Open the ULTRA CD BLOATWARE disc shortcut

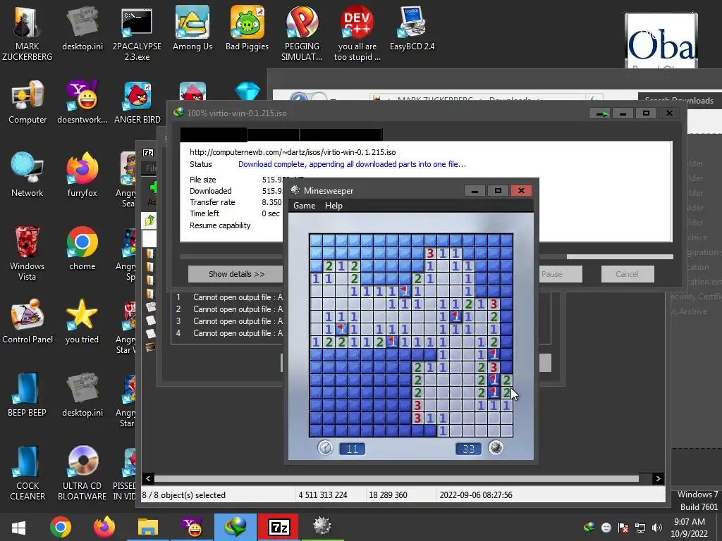click(82, 473)
